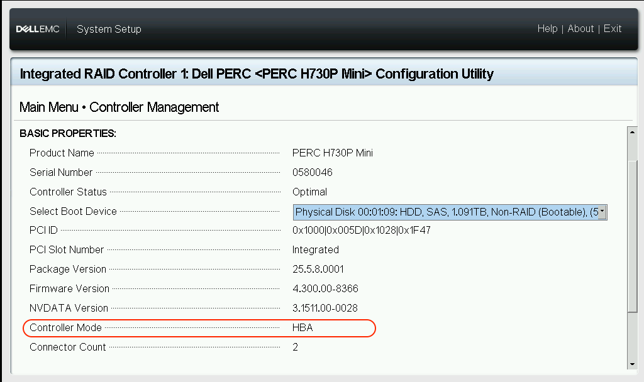Select the Controller Mode label
This screenshot has height=382, width=644.
pos(65,327)
